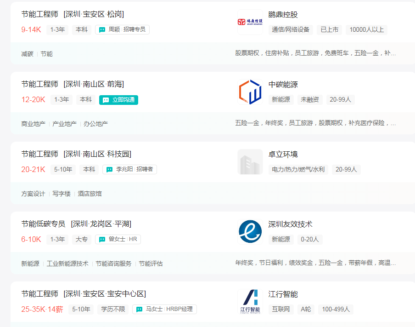Screen dimensions: 415x327
Task: Open 节能低碳专员 job in 龙岗区·平湖
Action: point(44,224)
